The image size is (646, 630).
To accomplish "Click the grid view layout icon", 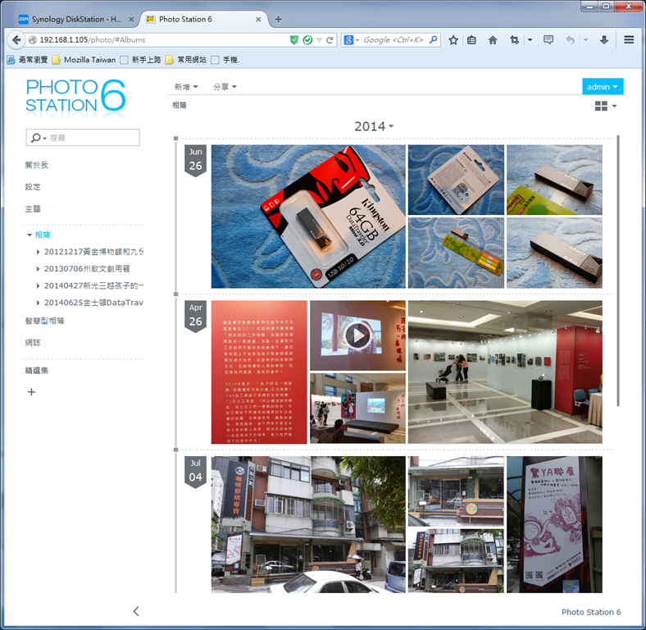I will [601, 106].
